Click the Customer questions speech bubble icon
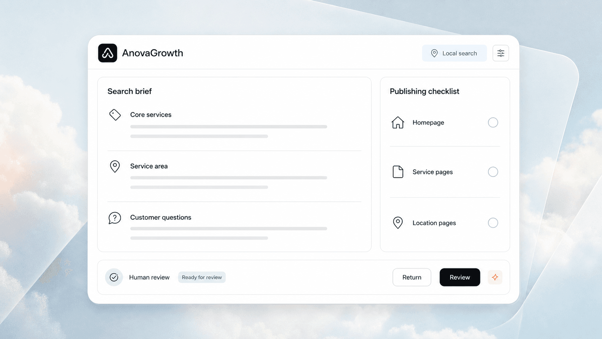Image resolution: width=602 pixels, height=339 pixels. [x=114, y=218]
